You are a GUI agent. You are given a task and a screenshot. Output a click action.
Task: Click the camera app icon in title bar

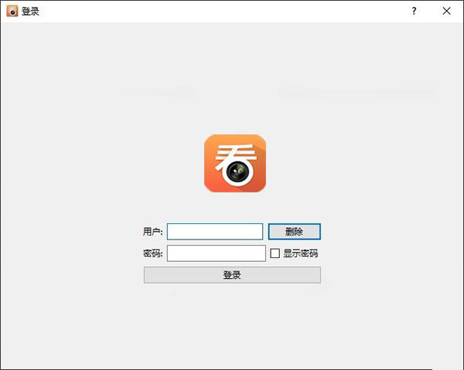coord(12,11)
